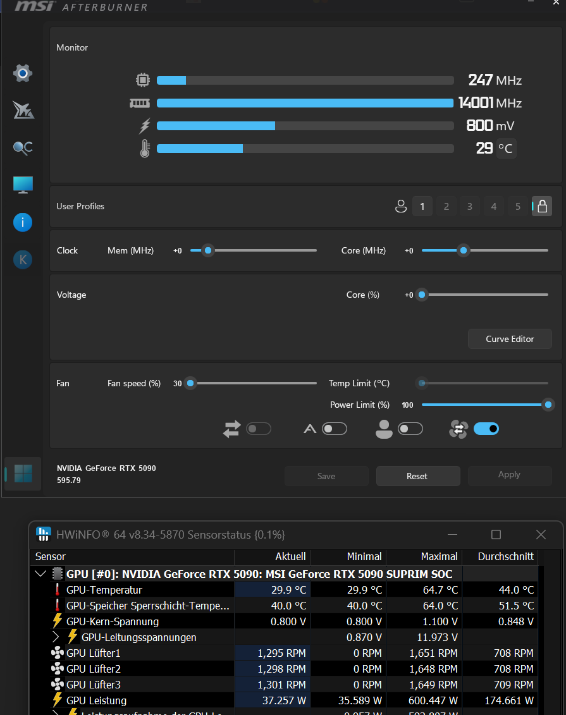Show the blue information icon
This screenshot has height=715, width=566.
[23, 223]
